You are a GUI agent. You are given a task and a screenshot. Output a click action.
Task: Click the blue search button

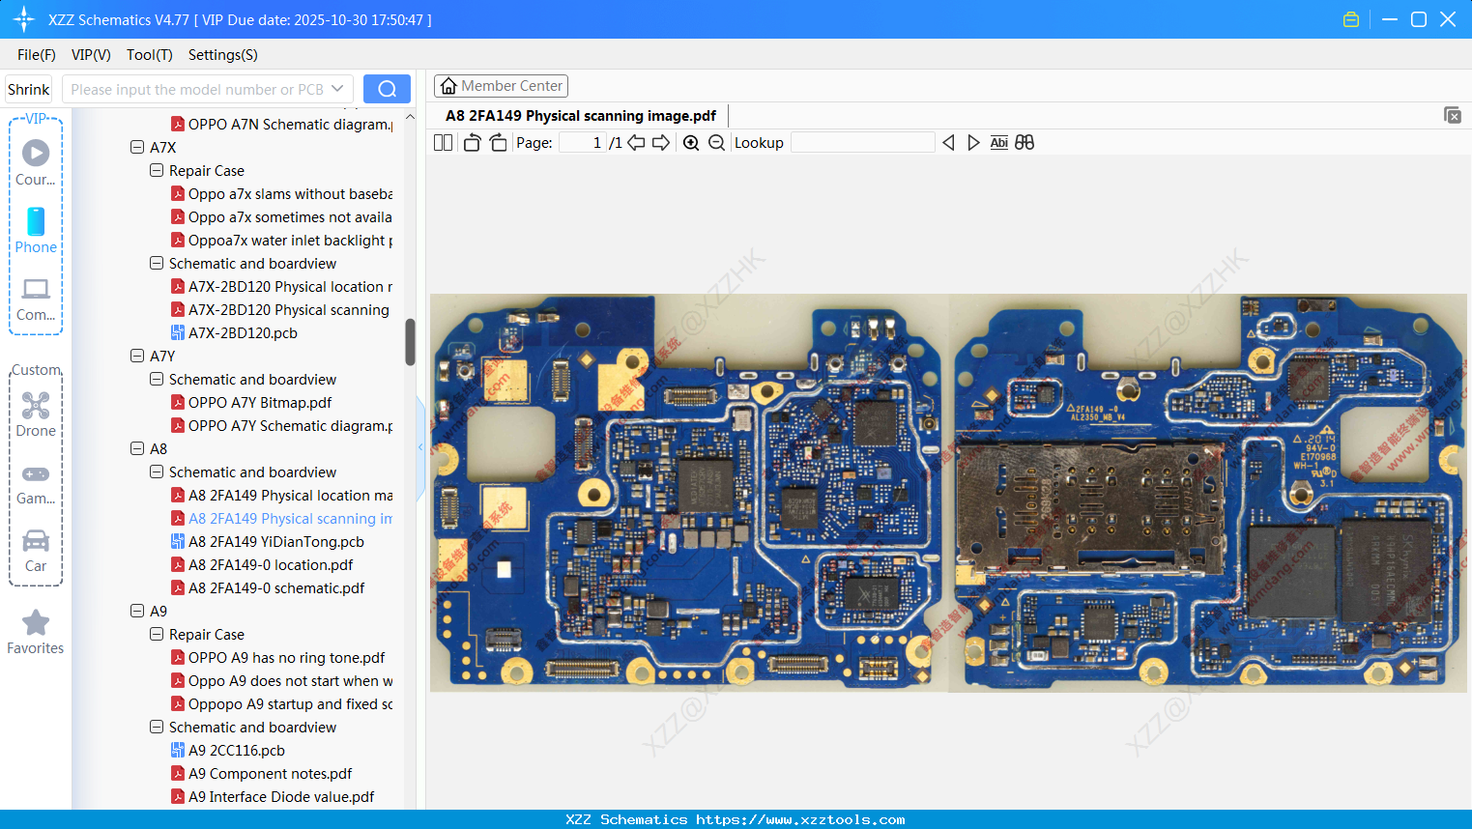pos(387,89)
